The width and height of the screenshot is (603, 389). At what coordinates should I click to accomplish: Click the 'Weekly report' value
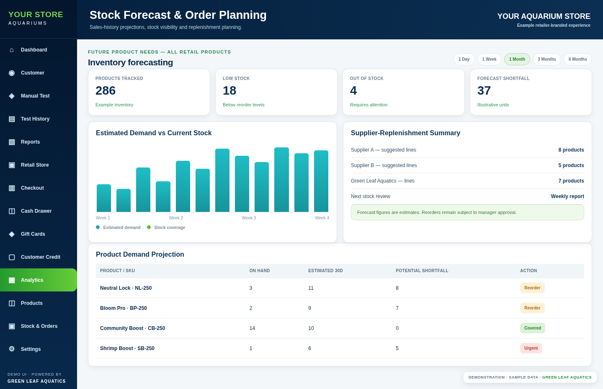(x=567, y=196)
